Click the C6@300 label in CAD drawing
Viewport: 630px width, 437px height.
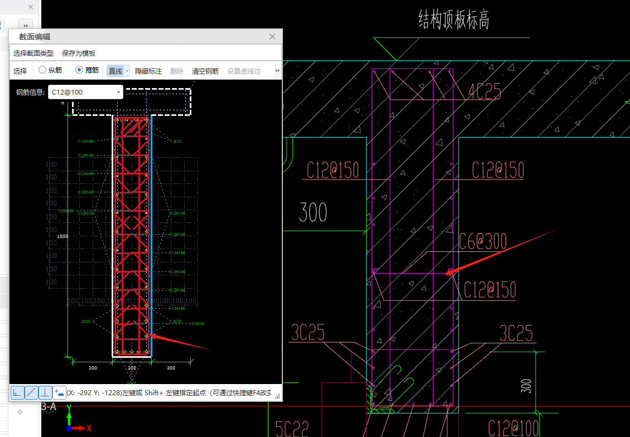483,241
